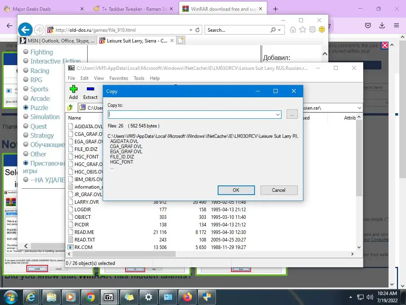Click the Internet Explorer smiley feedback icon
The height and width of the screenshot is (305, 406).
pyautogui.click(x=322, y=29)
